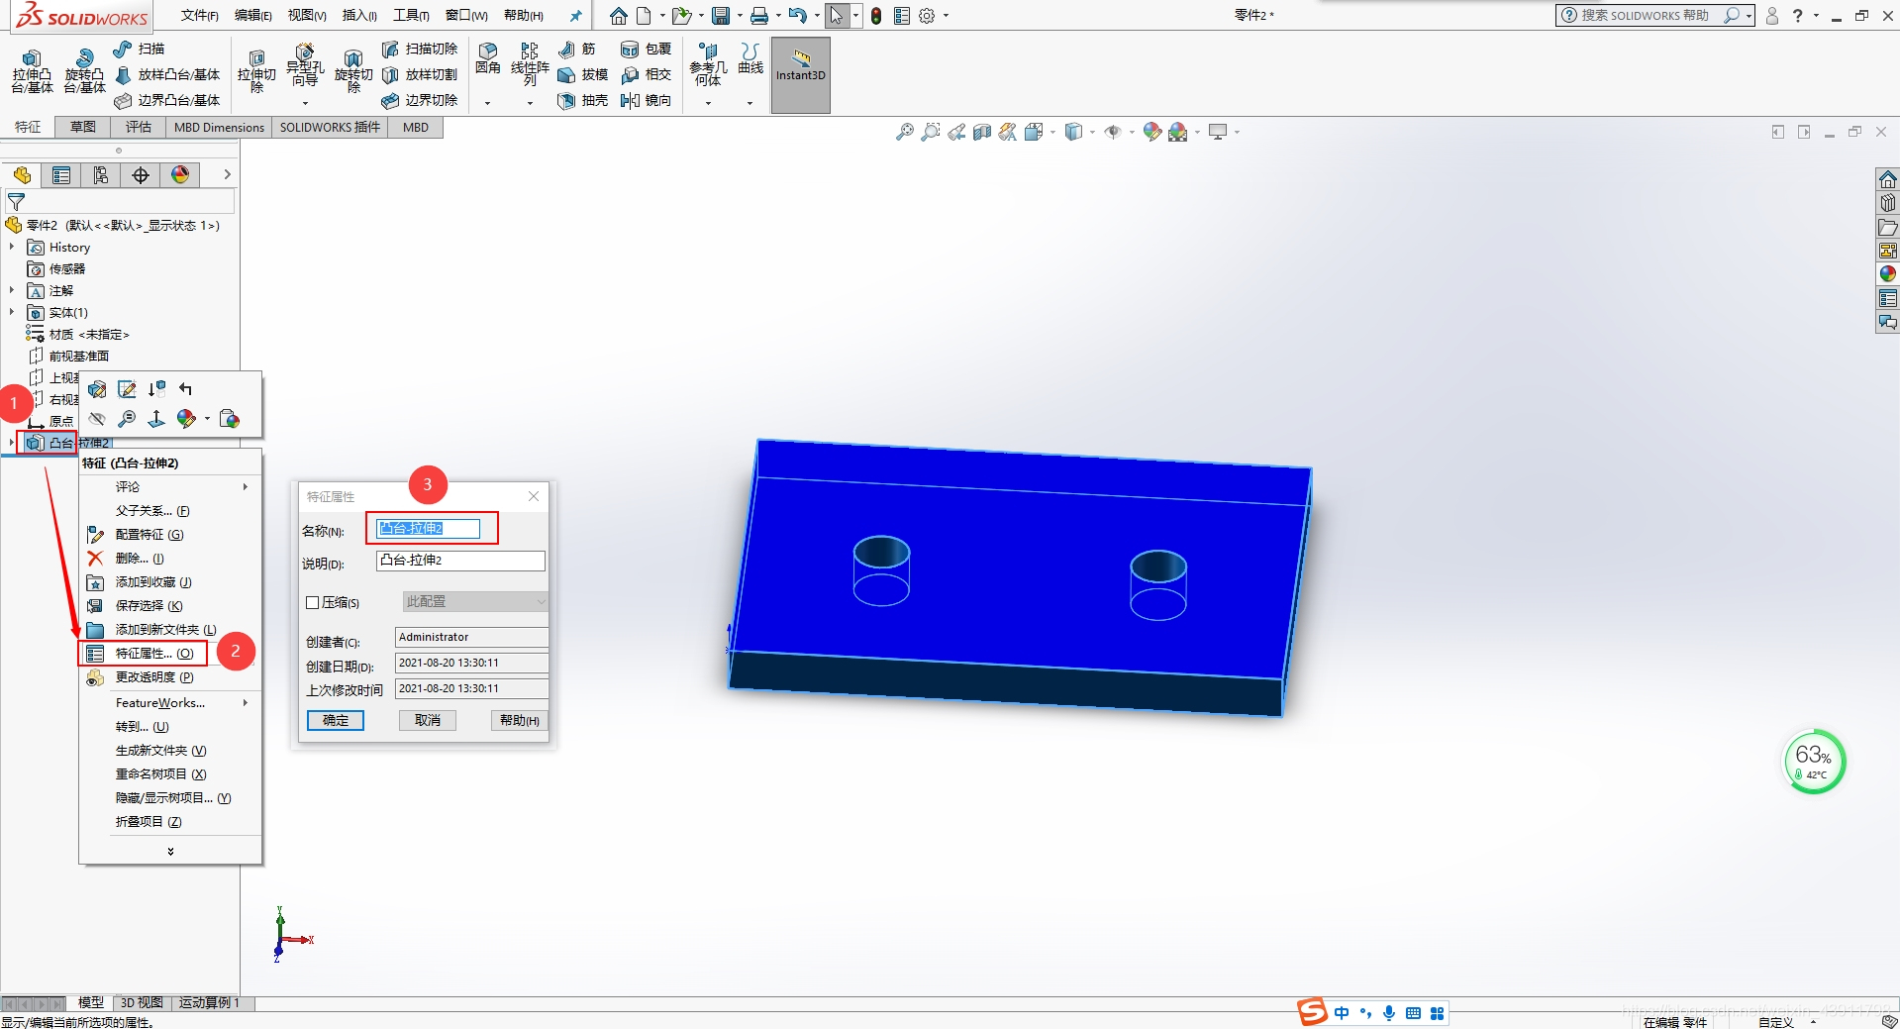
Task: Click the 拉伸切除 extruded cut tool
Action: (x=256, y=71)
